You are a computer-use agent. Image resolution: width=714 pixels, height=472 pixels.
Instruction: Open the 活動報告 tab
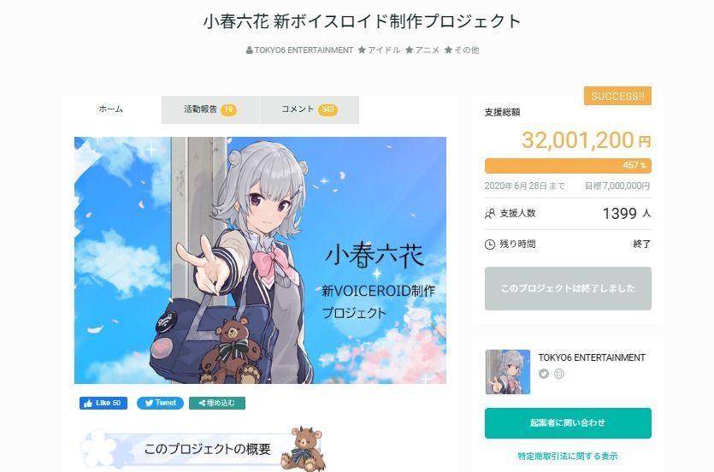click(209, 109)
